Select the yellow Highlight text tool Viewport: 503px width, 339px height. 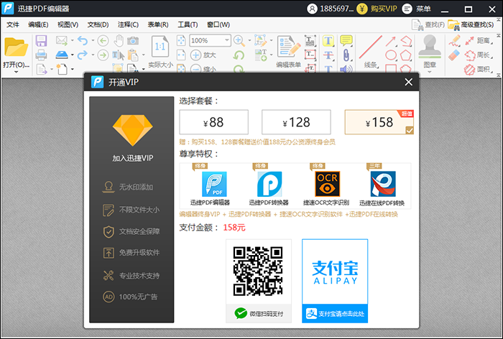(328, 41)
